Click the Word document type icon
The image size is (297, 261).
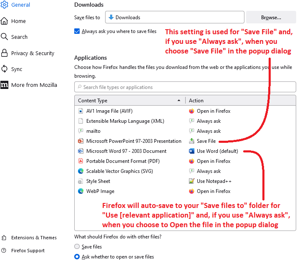pos(81,151)
